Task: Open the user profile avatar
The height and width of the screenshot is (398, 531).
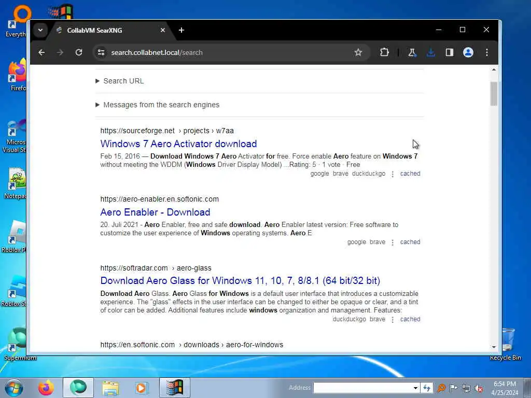Action: coord(468,52)
